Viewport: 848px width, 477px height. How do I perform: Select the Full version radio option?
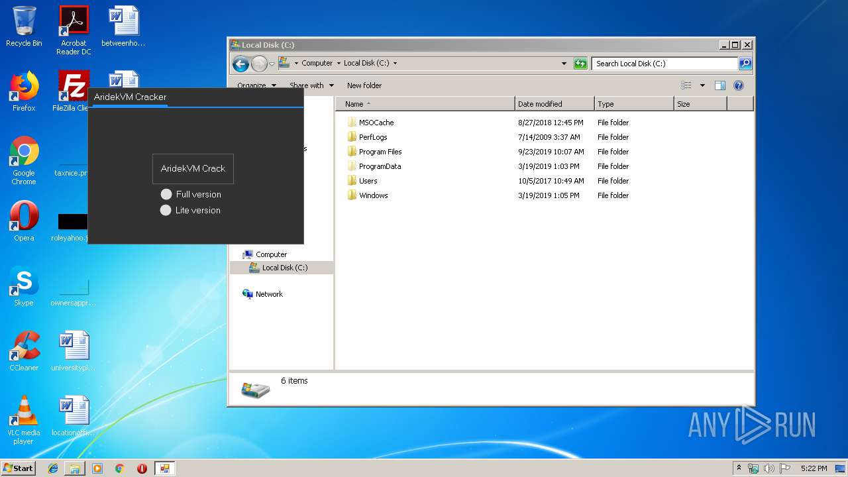tap(191, 194)
